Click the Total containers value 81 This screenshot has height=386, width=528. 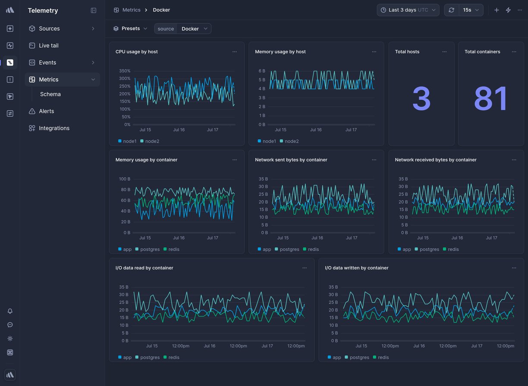491,99
